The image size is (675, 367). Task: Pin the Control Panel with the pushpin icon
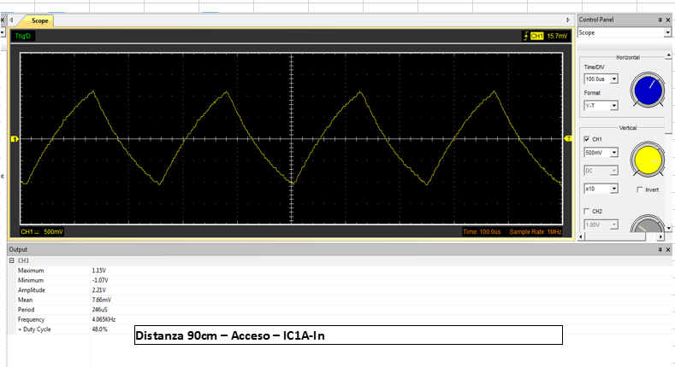tap(660, 20)
